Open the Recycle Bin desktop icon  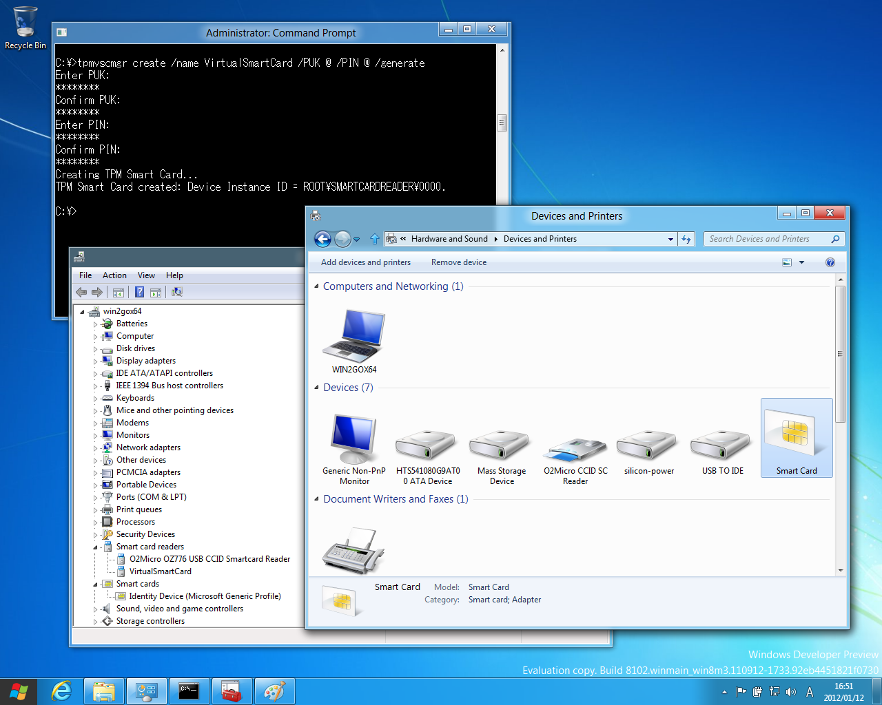click(25, 28)
